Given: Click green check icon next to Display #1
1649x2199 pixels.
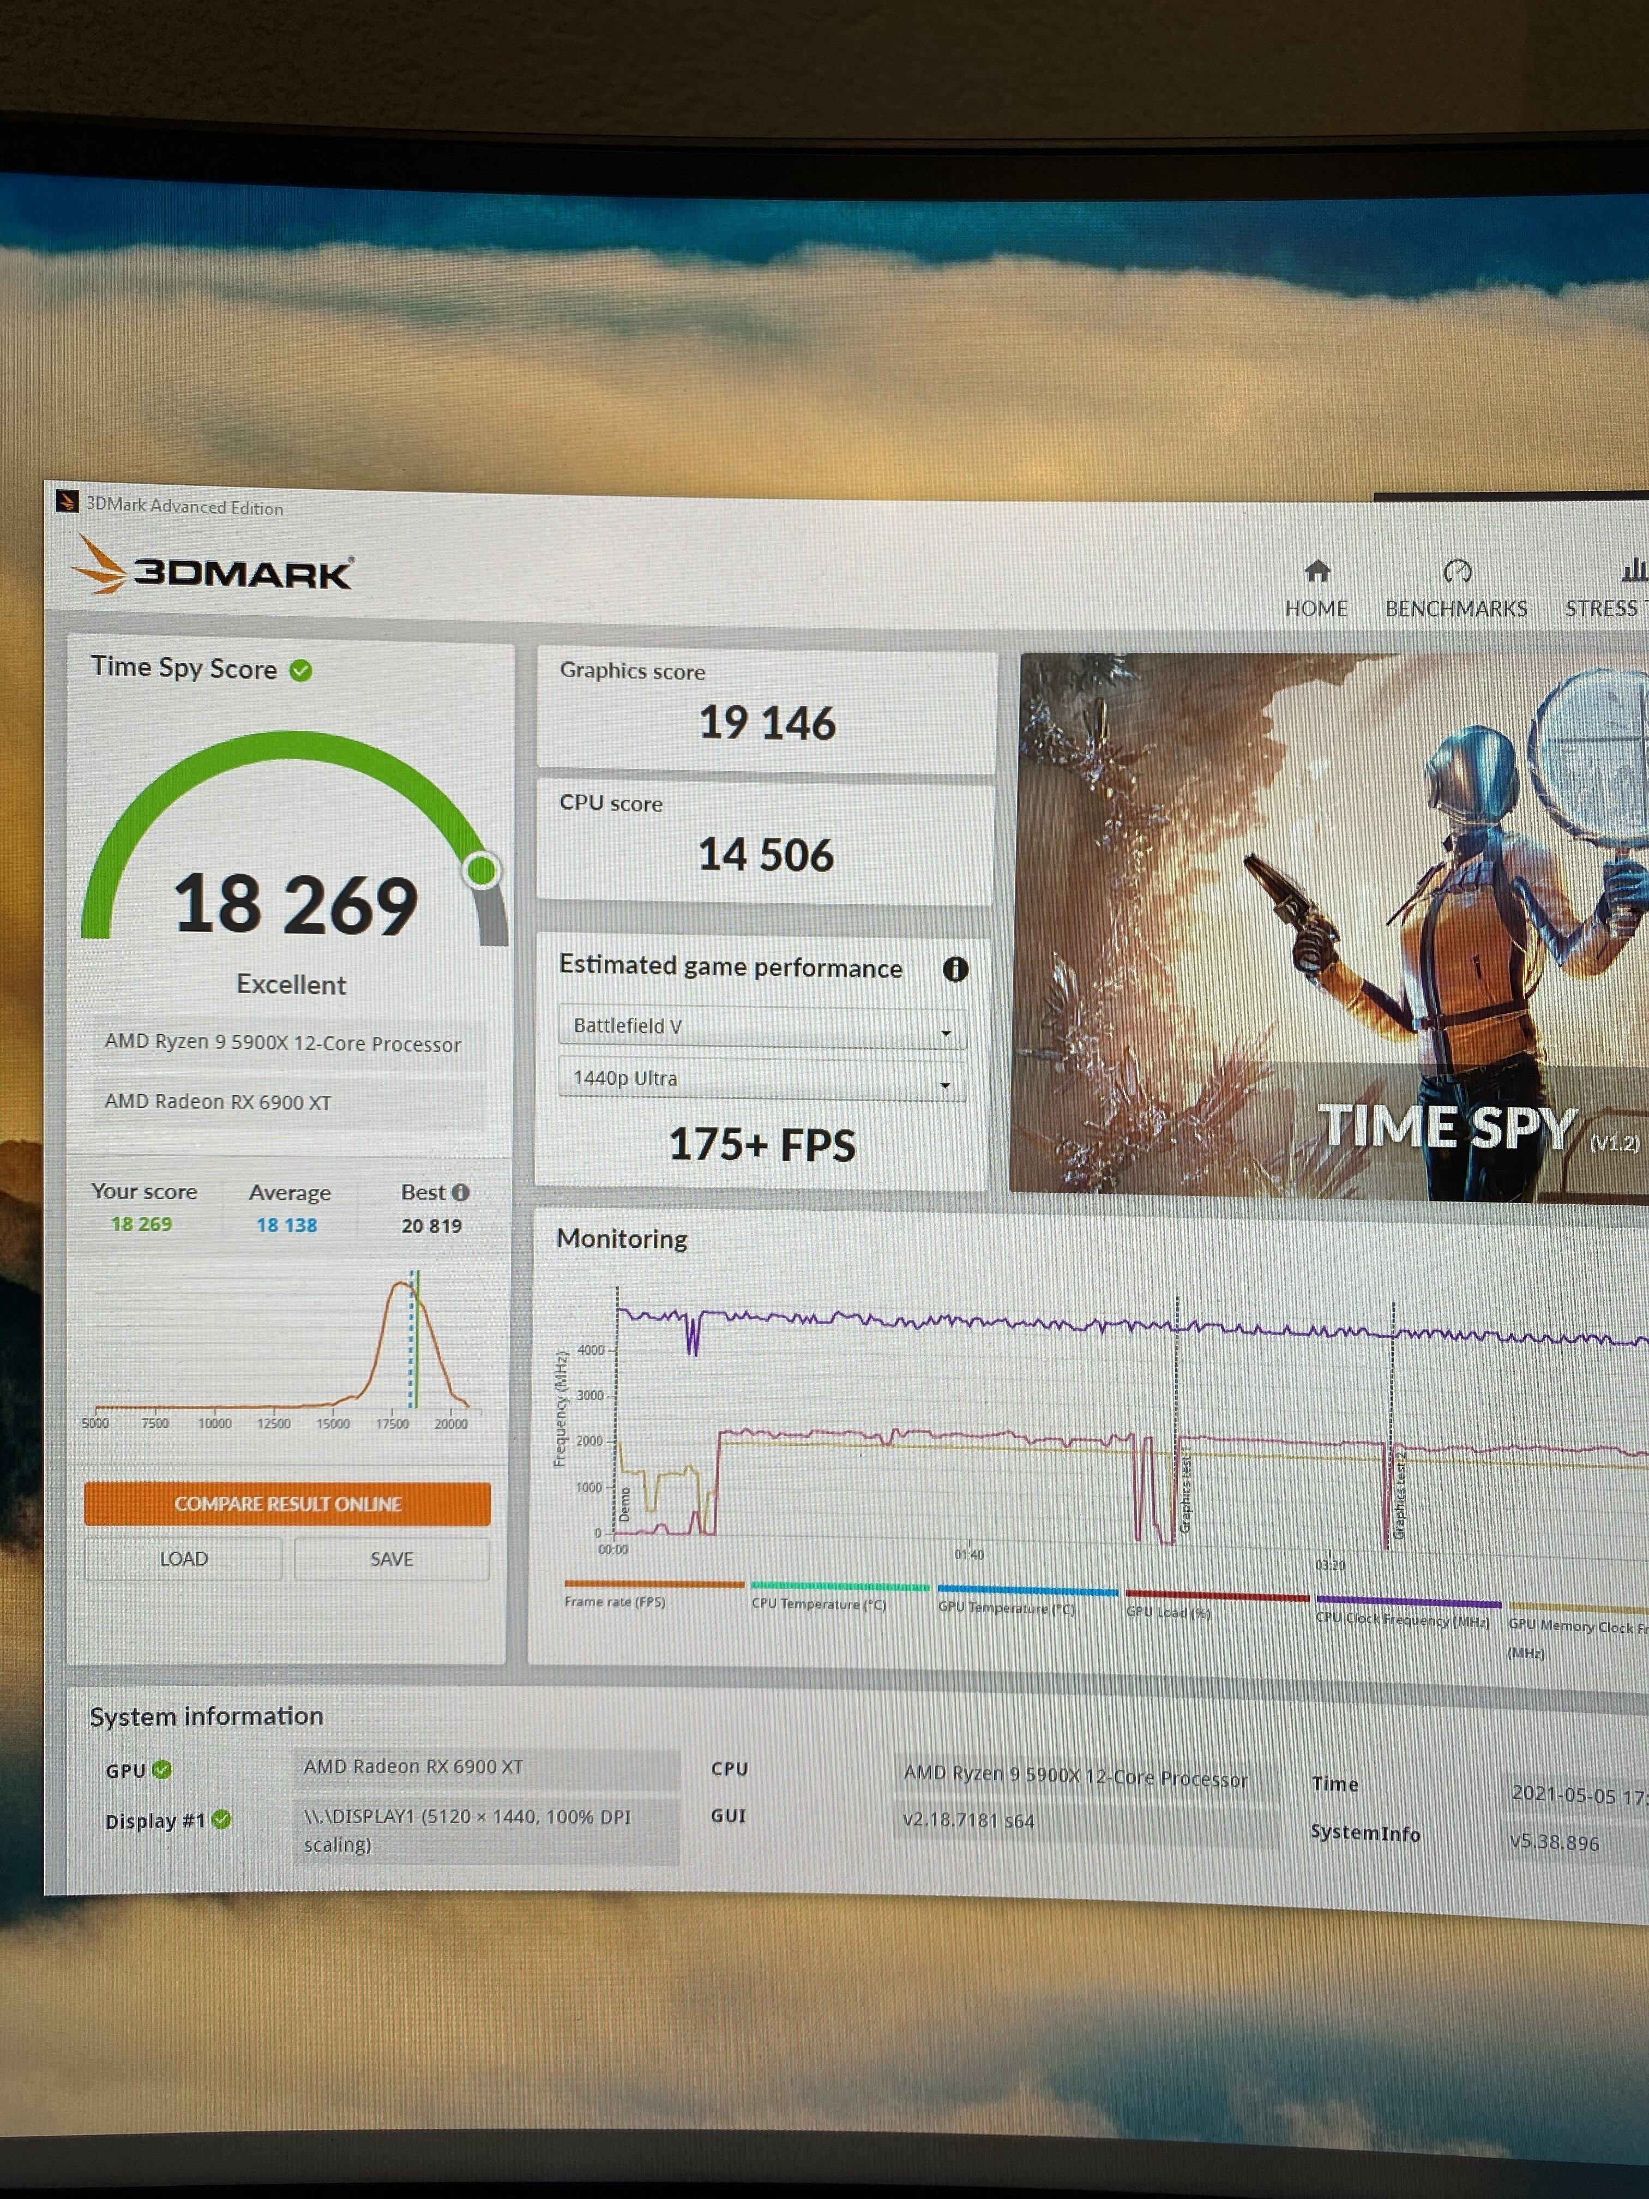Looking at the screenshot, I should 221,1818.
